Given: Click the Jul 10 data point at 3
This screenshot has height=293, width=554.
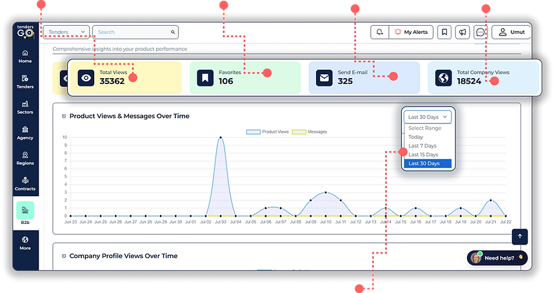Looking at the screenshot, I should coord(326,192).
